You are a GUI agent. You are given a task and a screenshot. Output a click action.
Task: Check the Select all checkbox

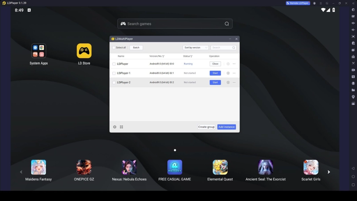[x=114, y=47]
